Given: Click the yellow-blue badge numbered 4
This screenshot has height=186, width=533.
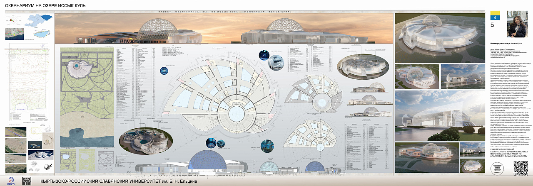Looking at the screenshot, I should pos(495,17).
